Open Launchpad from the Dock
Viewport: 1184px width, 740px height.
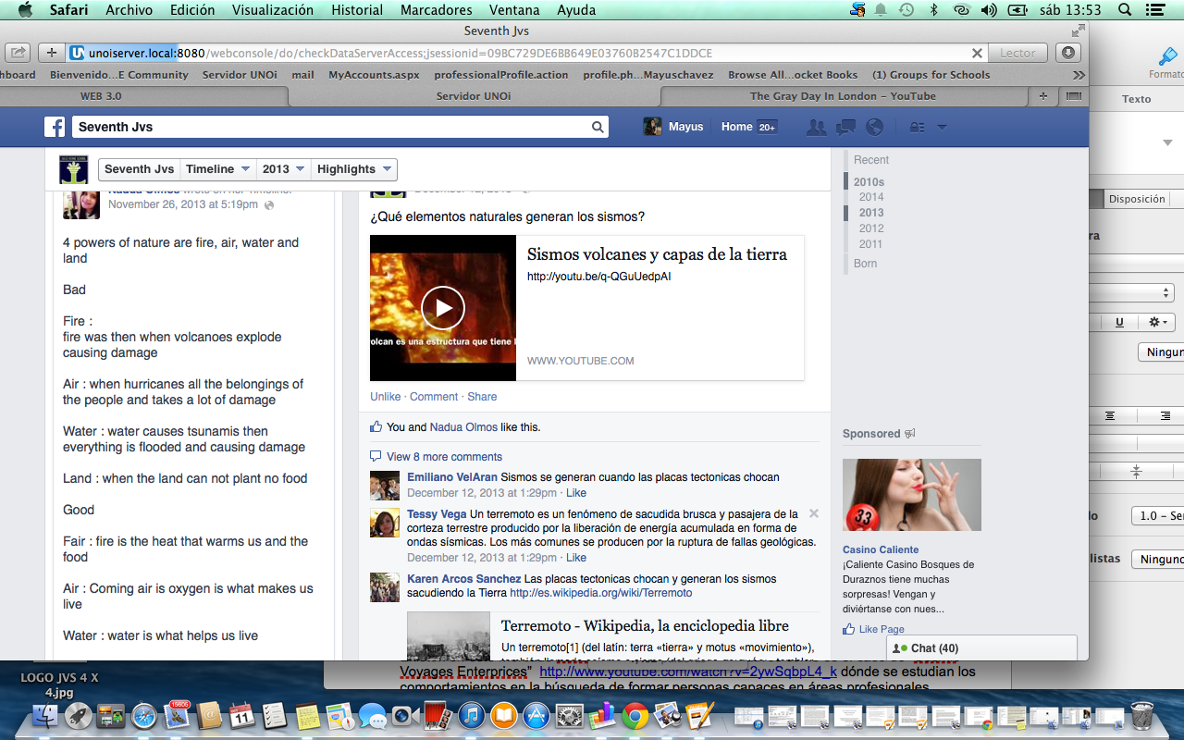[x=78, y=716]
